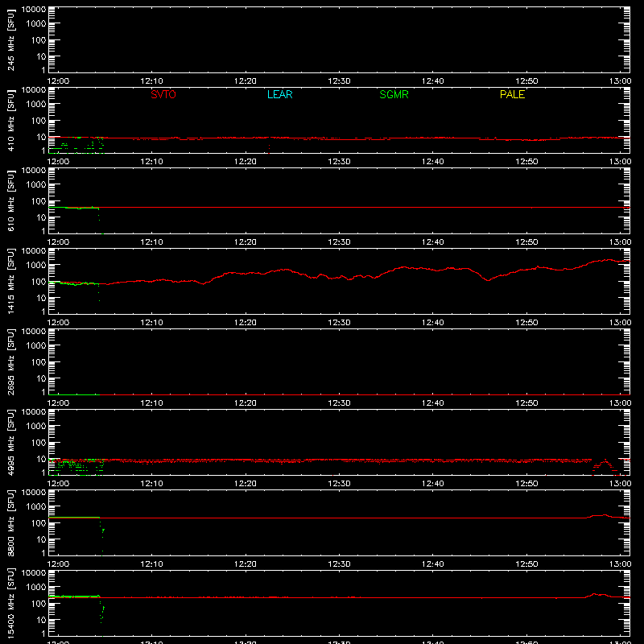The image size is (644, 644).
Task: Click 12:20 tick label under 2695 MHz panel
Action: tap(246, 403)
